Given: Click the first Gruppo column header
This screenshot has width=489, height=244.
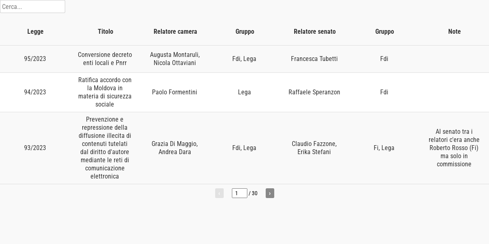Looking at the screenshot, I should (x=245, y=31).
